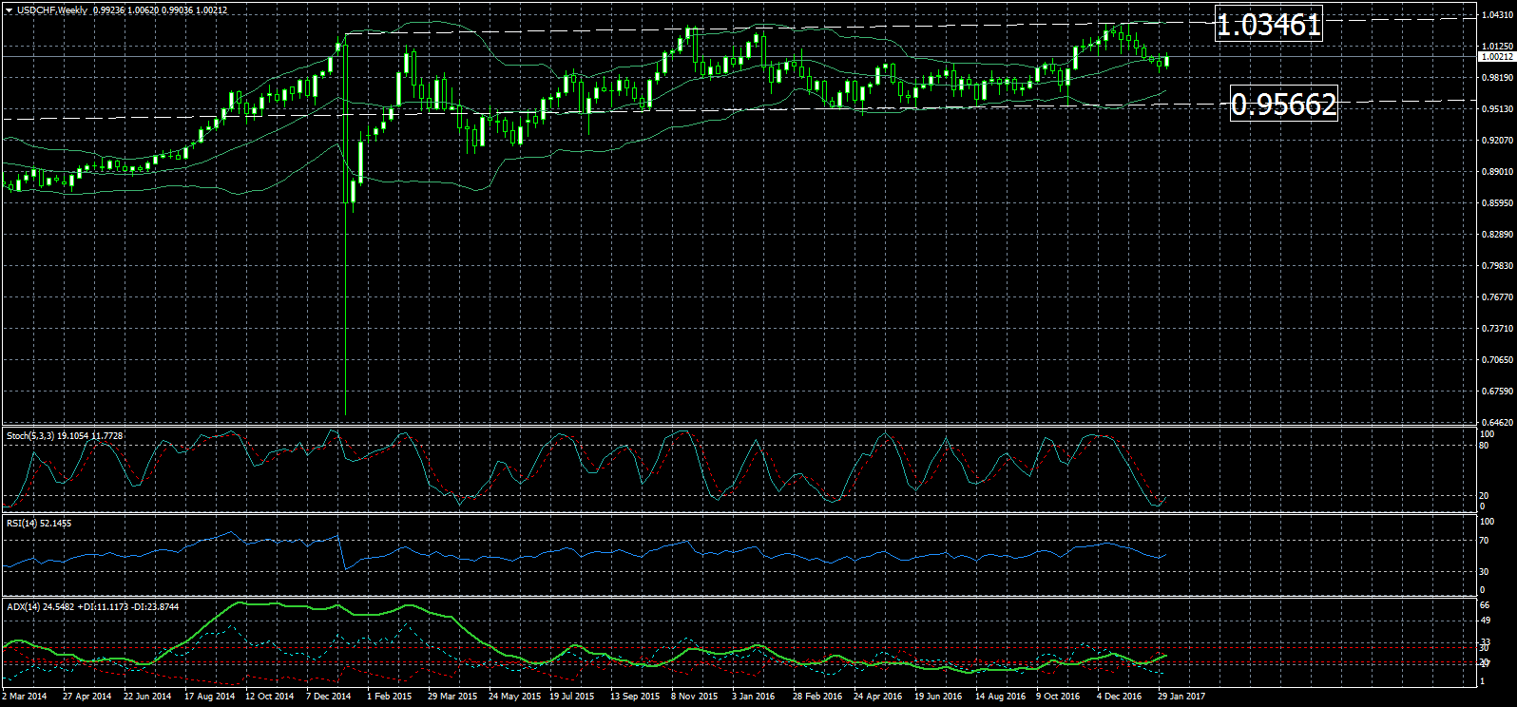Click the 66 level on ADX scale
Viewport: 1517px width, 707px height.
click(x=1486, y=605)
